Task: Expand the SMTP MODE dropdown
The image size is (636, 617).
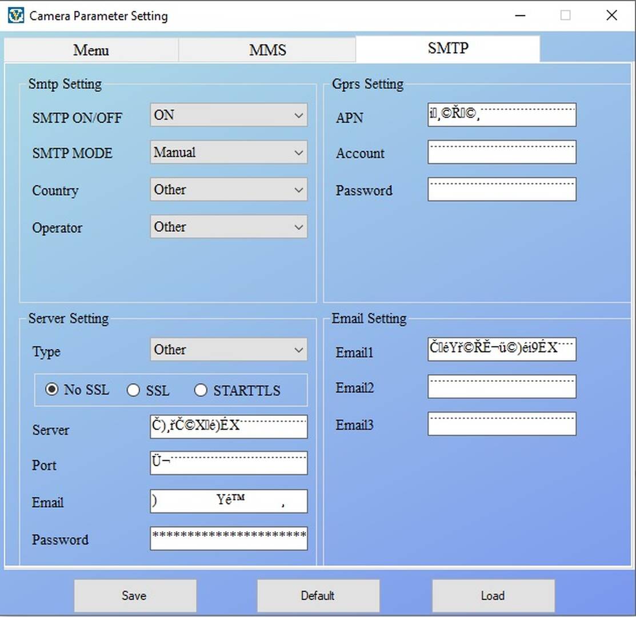Action: click(229, 153)
